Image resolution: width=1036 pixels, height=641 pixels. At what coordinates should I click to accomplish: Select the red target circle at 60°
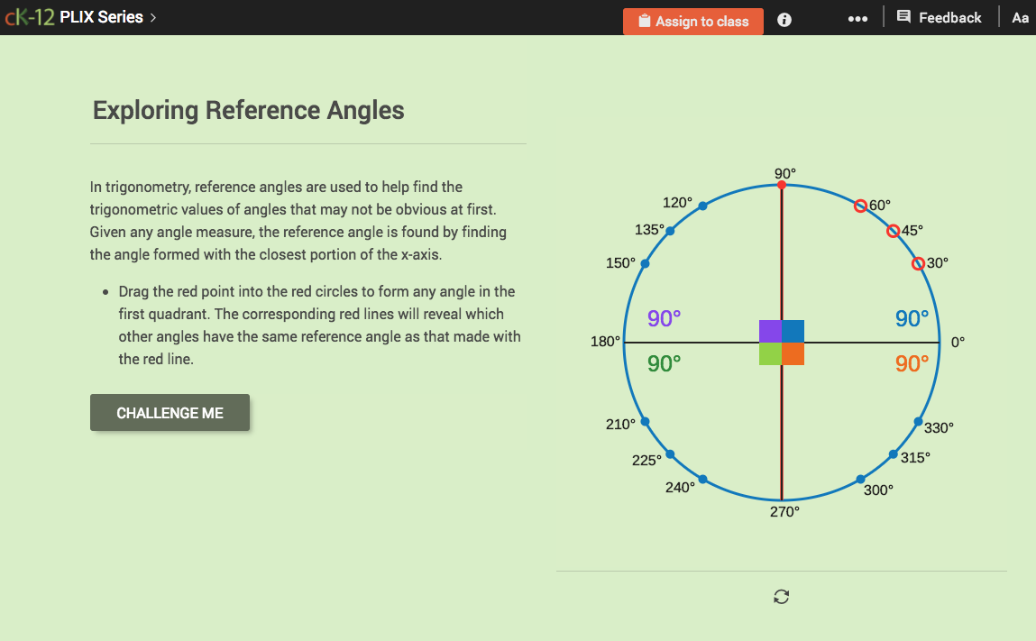click(x=861, y=206)
